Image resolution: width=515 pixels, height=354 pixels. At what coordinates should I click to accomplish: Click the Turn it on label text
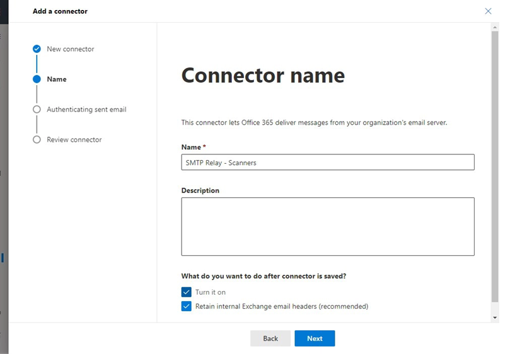click(x=210, y=292)
